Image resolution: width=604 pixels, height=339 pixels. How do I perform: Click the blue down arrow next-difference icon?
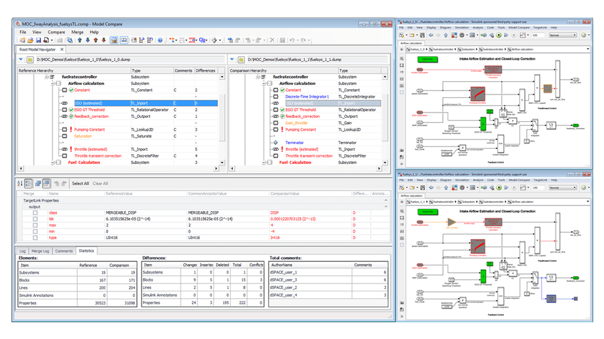tap(88, 40)
